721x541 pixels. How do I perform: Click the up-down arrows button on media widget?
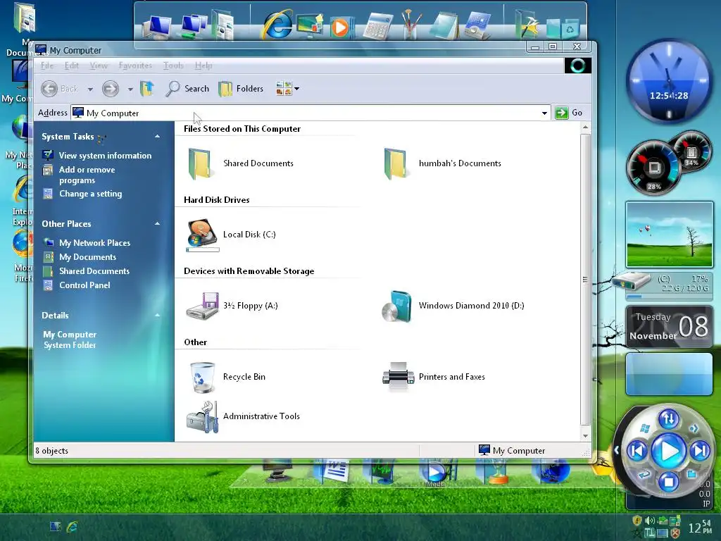coord(669,418)
